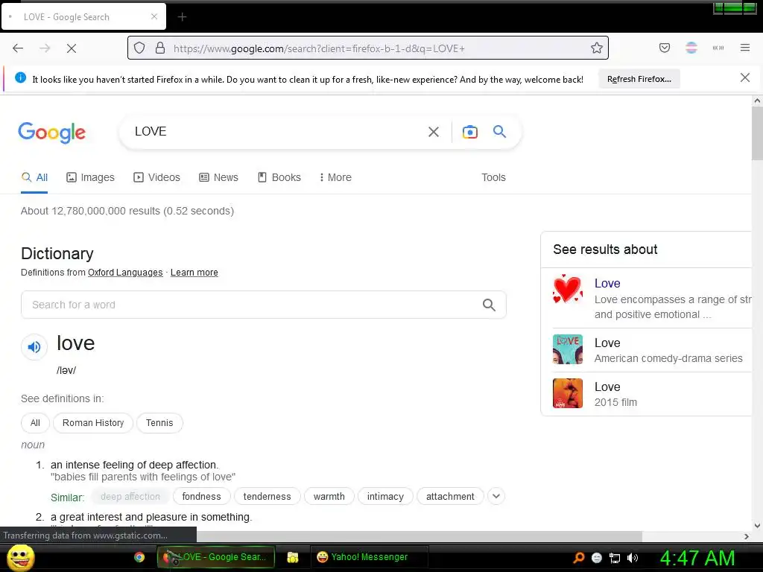Click the Love TV series poster thumbnail

(567, 349)
